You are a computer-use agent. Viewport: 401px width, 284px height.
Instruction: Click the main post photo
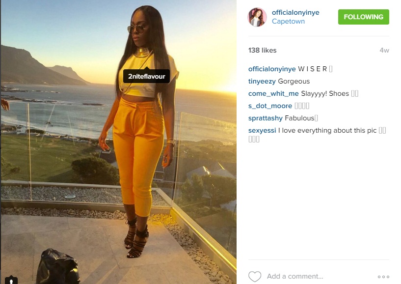coord(119,142)
